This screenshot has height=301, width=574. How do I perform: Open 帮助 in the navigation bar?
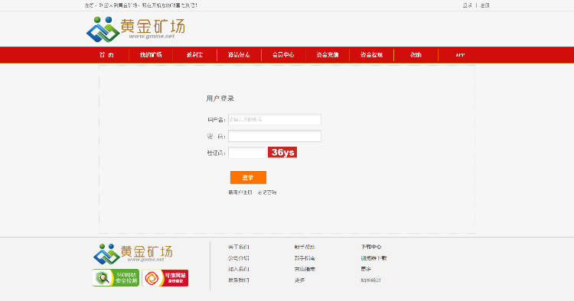pyautogui.click(x=416, y=55)
